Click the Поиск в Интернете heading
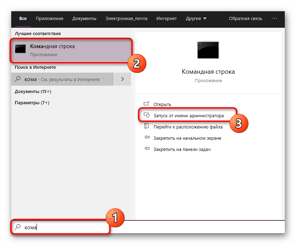This screenshot has width=296, height=245. [x=35, y=67]
